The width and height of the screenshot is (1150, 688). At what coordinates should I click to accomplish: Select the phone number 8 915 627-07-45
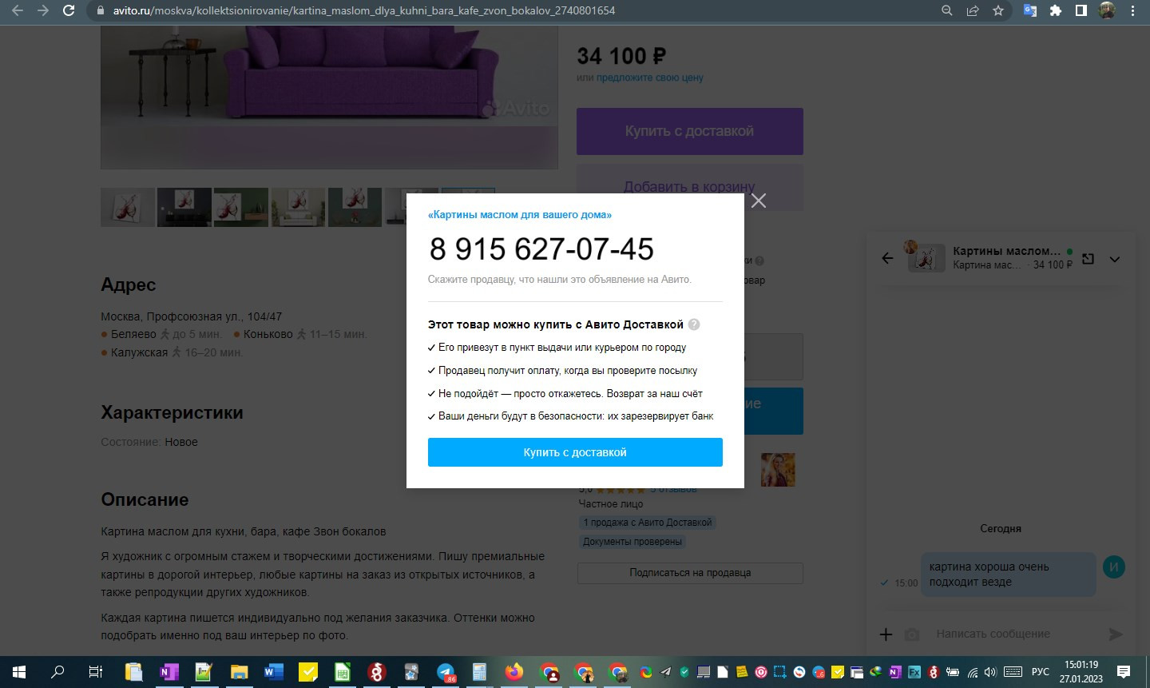click(541, 249)
